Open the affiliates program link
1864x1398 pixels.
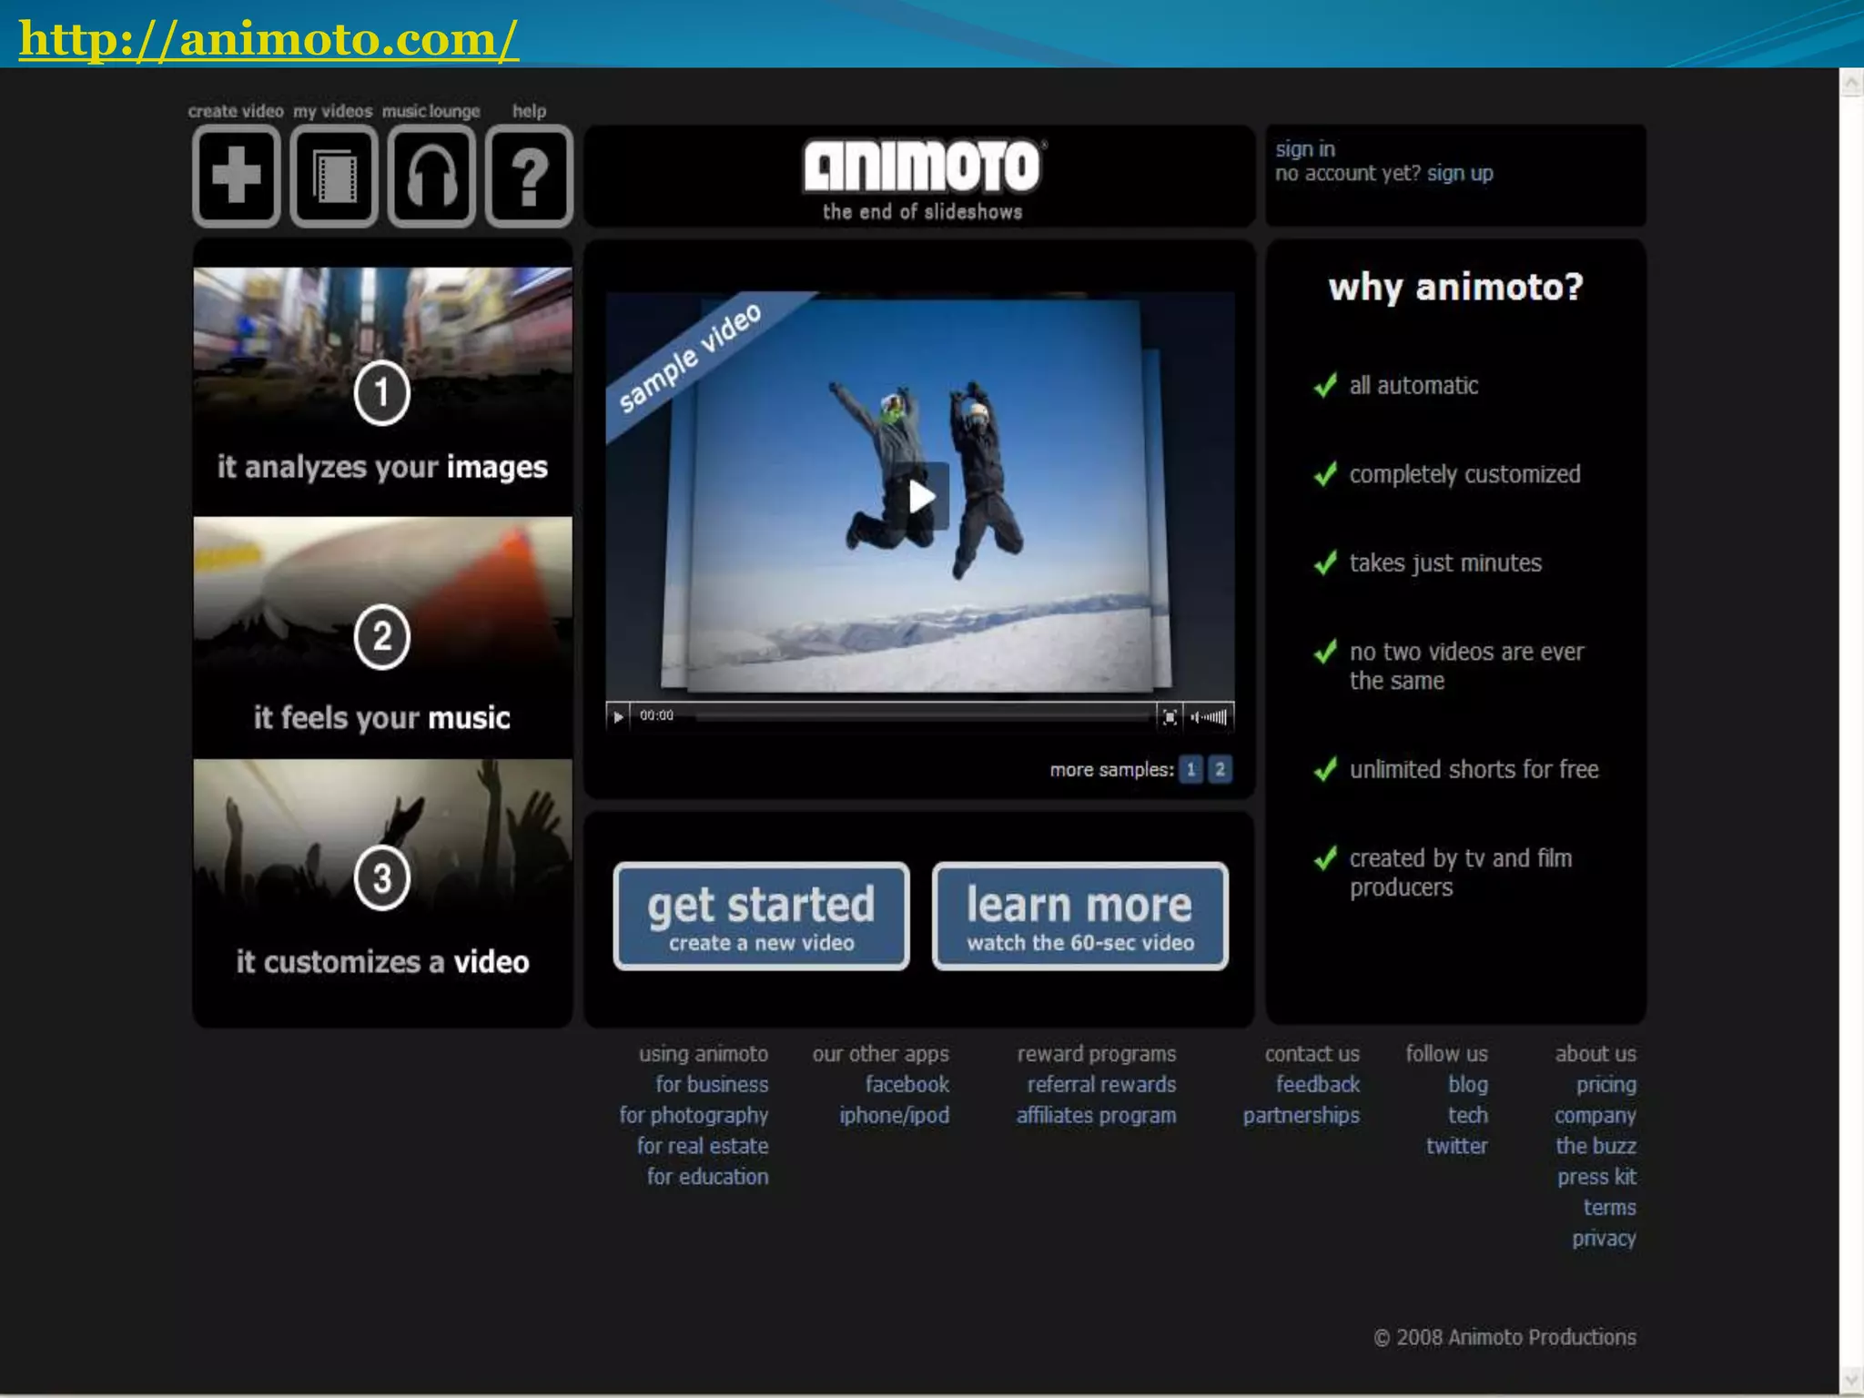(1096, 1116)
